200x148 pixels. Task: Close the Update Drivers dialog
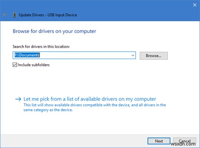point(195,5)
